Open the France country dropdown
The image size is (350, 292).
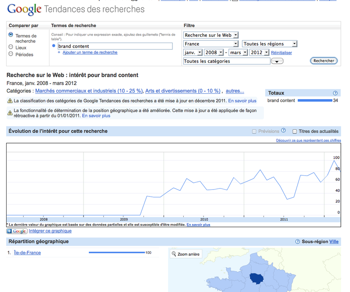[x=211, y=44]
